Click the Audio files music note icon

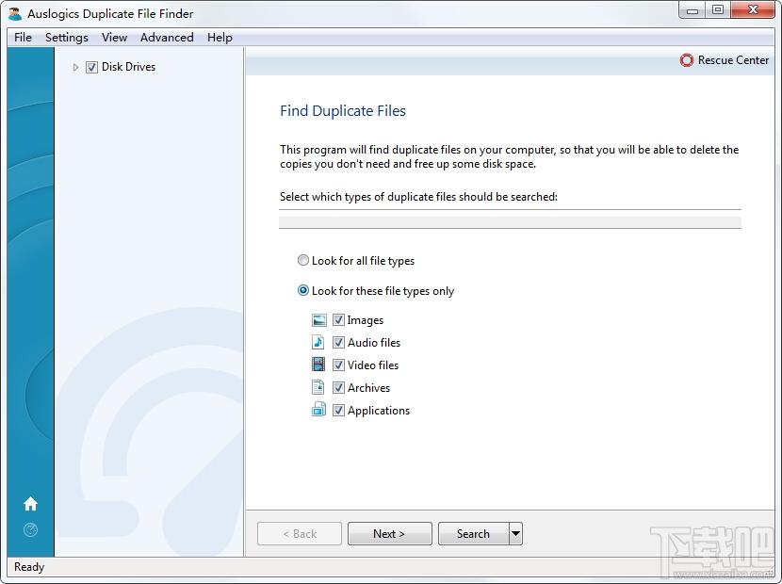318,342
